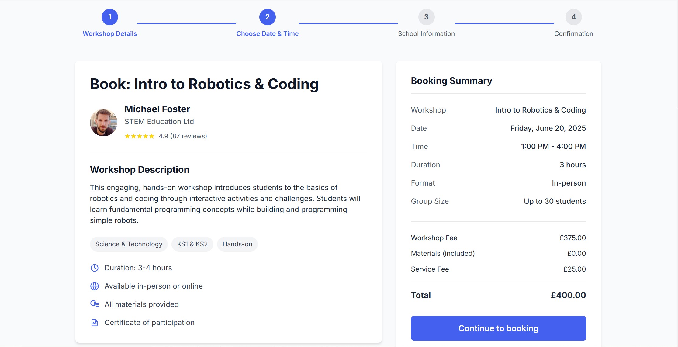Click step 4 Confirmation circle
Screen dimensions: 678x347
(x=573, y=17)
